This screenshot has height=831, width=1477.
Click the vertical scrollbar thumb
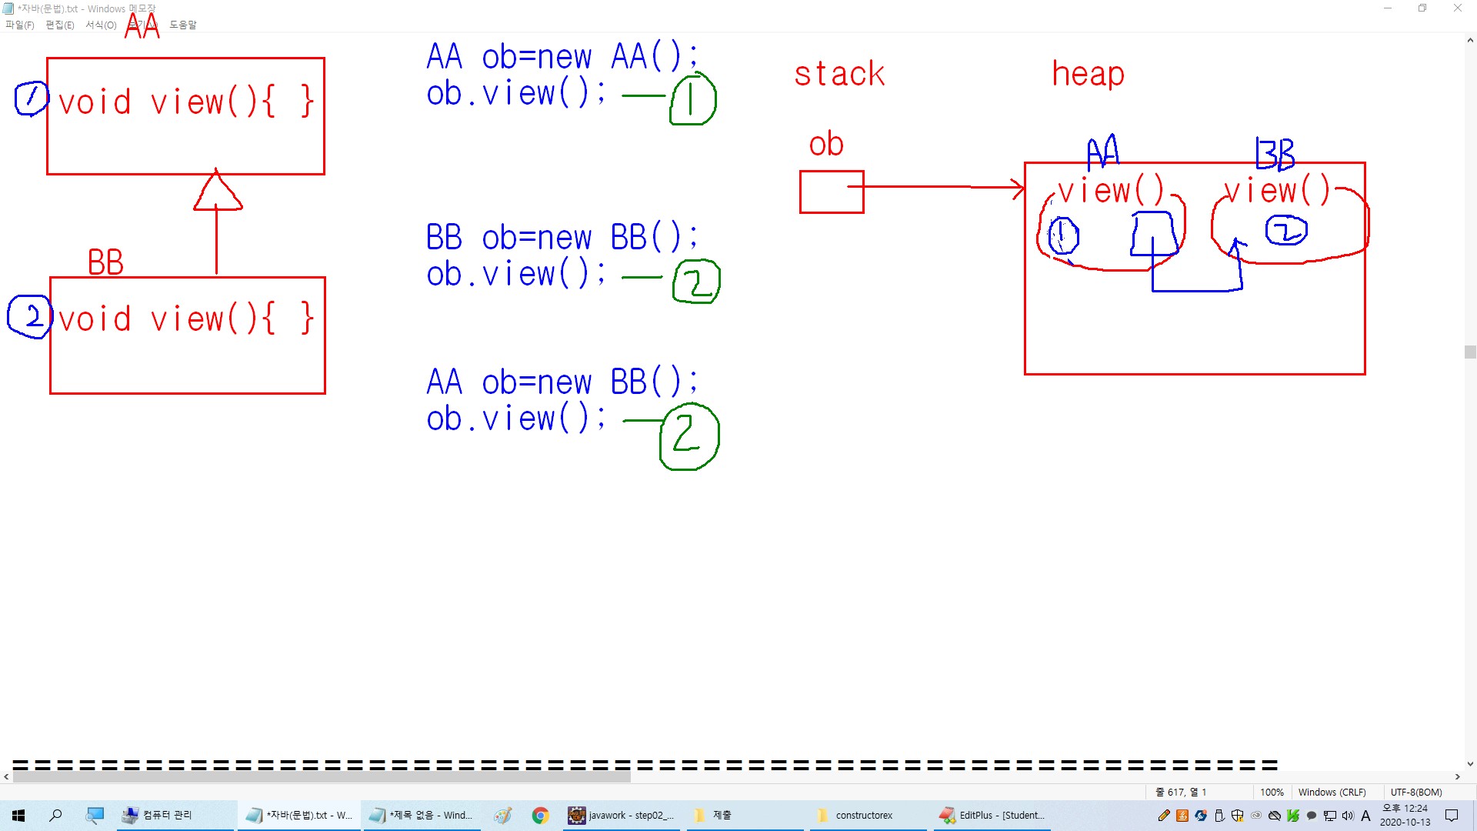[x=1470, y=352]
